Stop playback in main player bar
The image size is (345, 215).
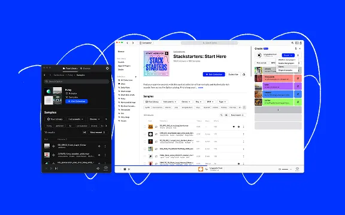(125, 169)
